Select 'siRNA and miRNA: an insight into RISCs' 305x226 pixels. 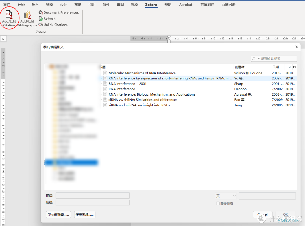click(x=139, y=105)
